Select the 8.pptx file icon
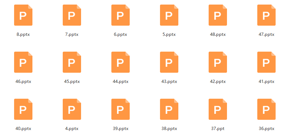Viewport: 289px width, 137px height. pos(23,15)
